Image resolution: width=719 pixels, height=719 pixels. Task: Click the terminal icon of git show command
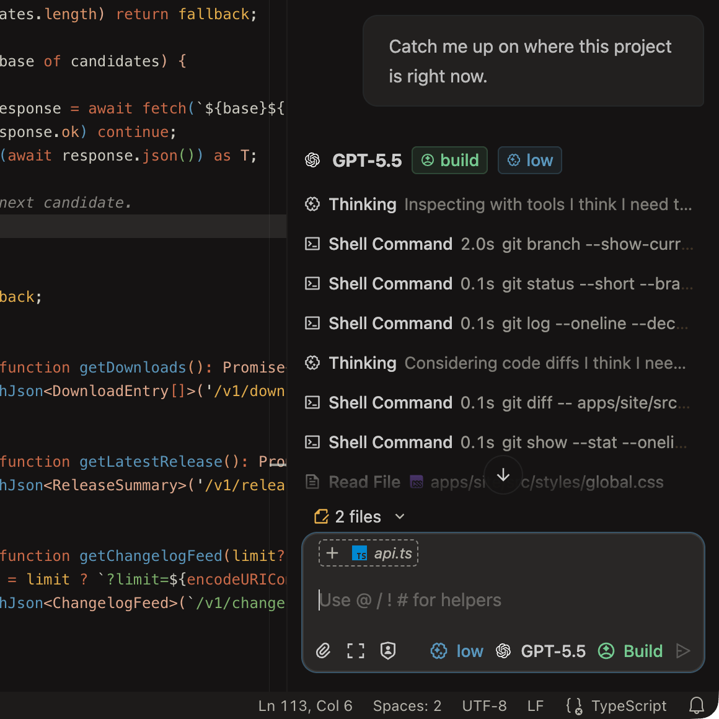click(x=312, y=443)
